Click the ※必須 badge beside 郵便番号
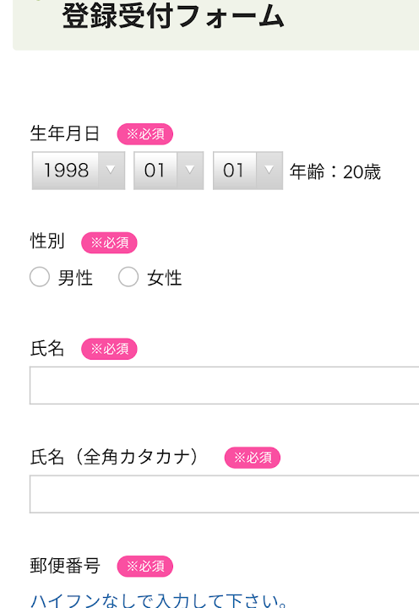Screen dimensions: 419x608 (x=145, y=566)
